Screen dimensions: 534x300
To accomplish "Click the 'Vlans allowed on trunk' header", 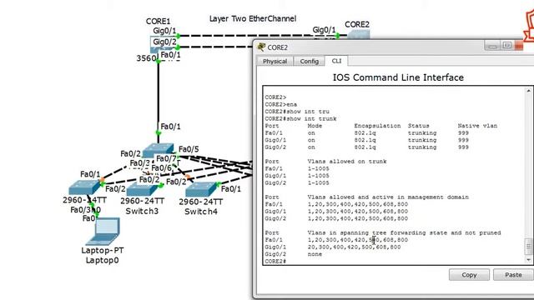I will [347, 162].
